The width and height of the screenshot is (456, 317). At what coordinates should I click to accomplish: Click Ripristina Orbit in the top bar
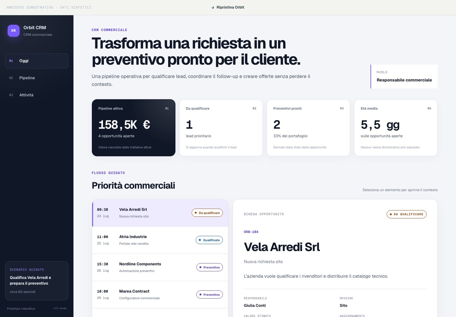tap(228, 7)
